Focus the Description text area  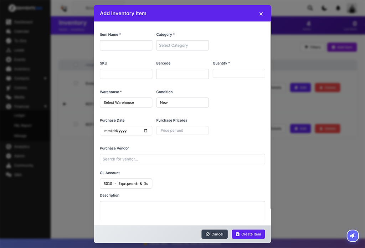182,211
